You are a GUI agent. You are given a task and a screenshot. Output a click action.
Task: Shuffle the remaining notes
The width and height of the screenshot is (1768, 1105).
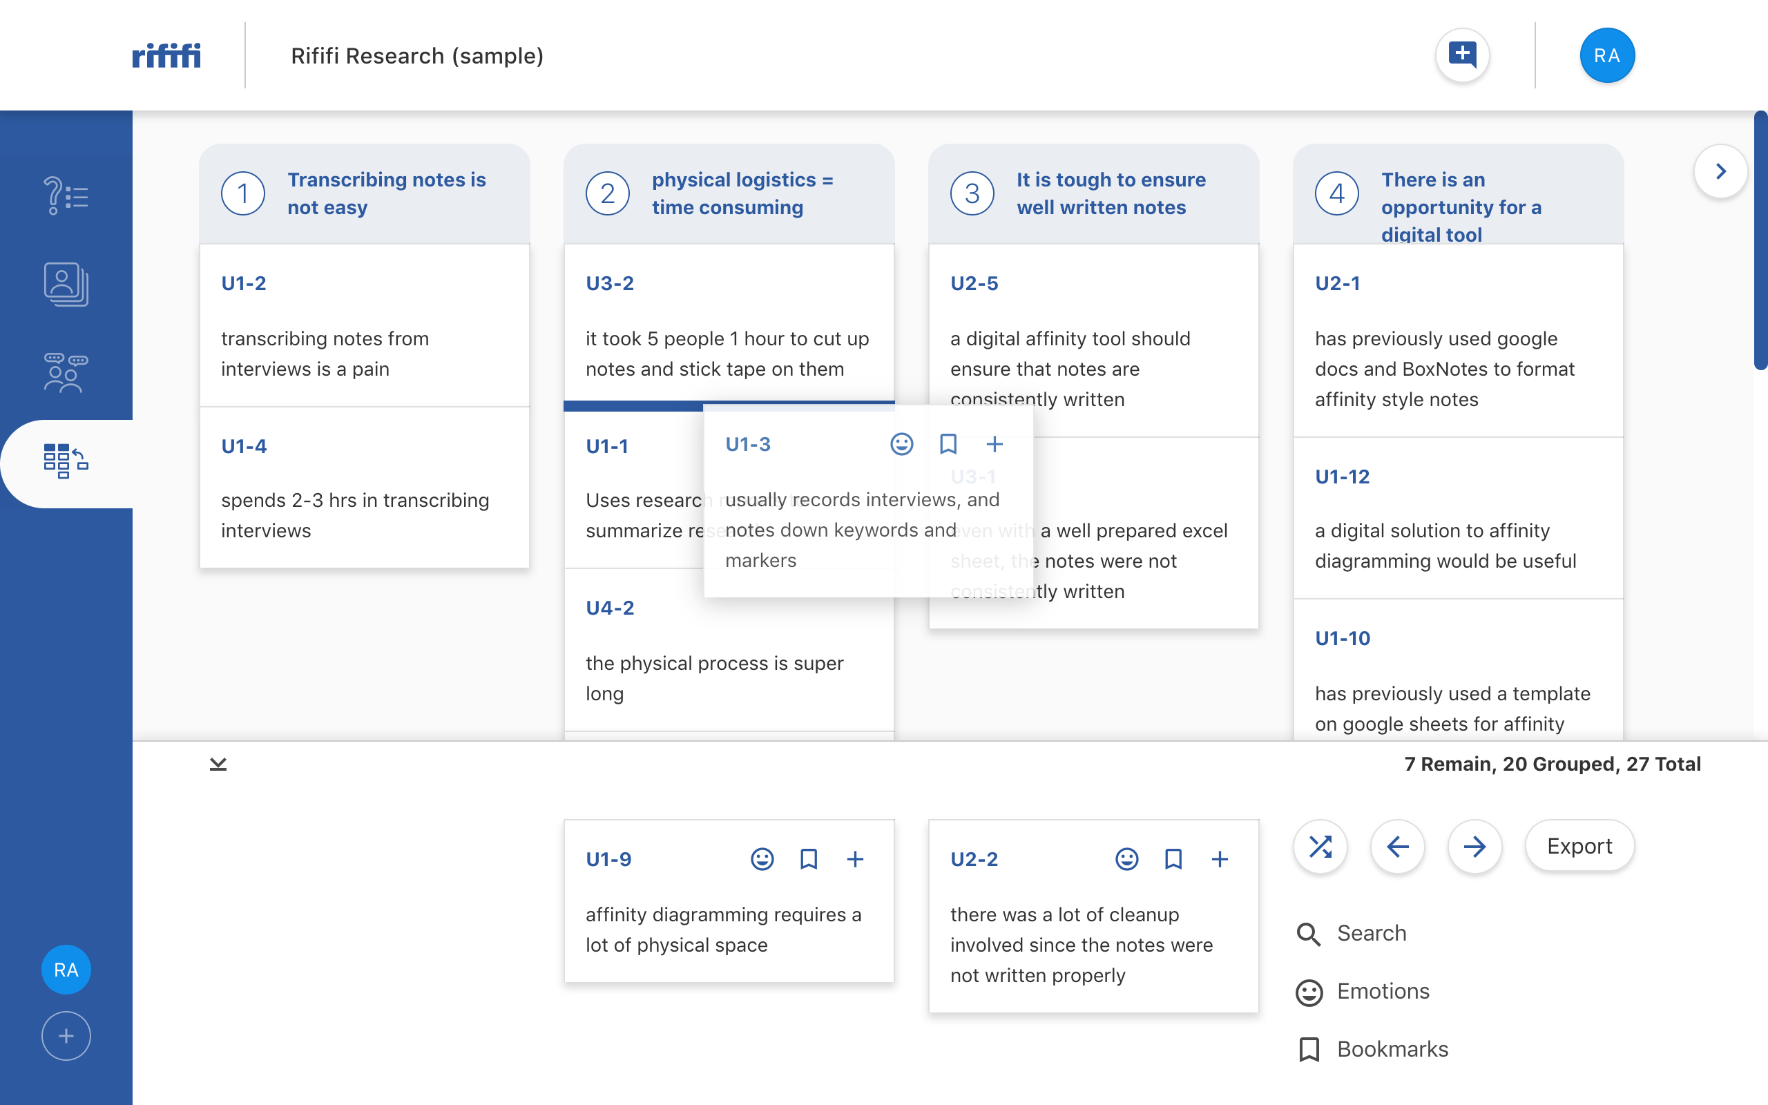[1320, 846]
